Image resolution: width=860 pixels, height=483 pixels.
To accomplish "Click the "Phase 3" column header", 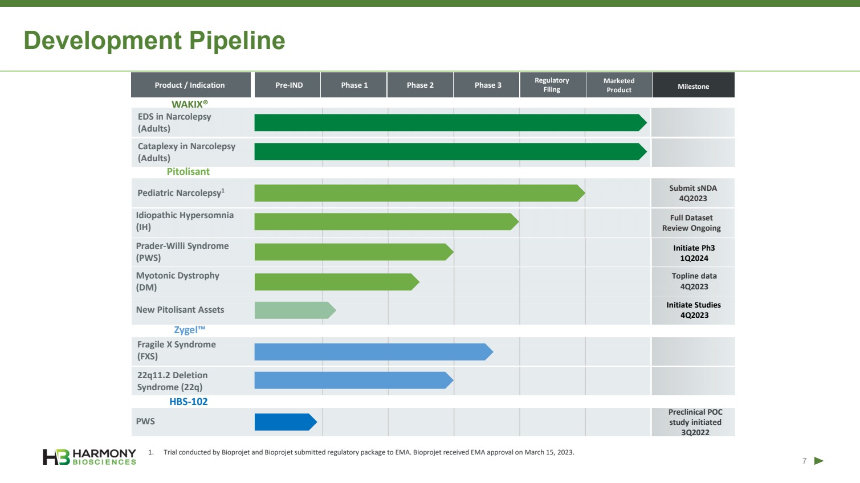I will tap(487, 85).
